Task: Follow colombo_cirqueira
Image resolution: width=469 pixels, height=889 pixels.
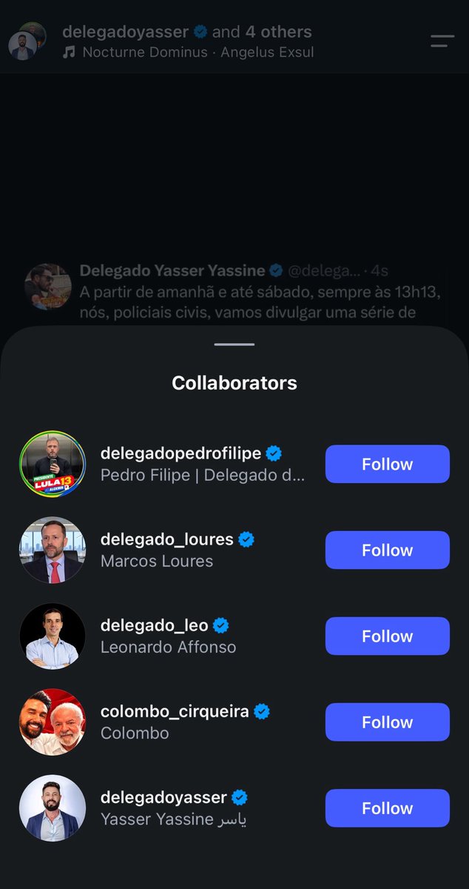Action: (x=388, y=722)
